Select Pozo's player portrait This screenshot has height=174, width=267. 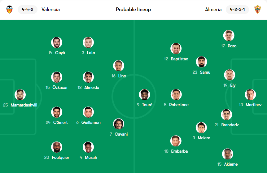coord(229,36)
